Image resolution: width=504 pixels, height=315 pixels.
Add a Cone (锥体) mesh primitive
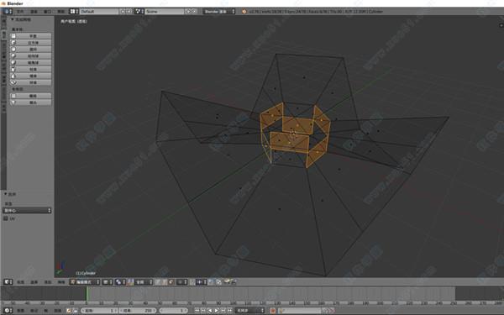[30, 76]
